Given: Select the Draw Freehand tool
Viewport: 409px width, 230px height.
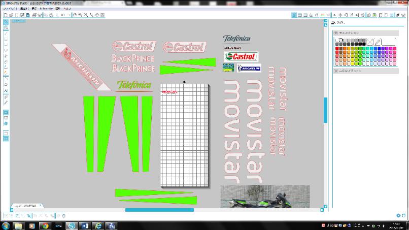Looking at the screenshot, I should [x=6, y=68].
